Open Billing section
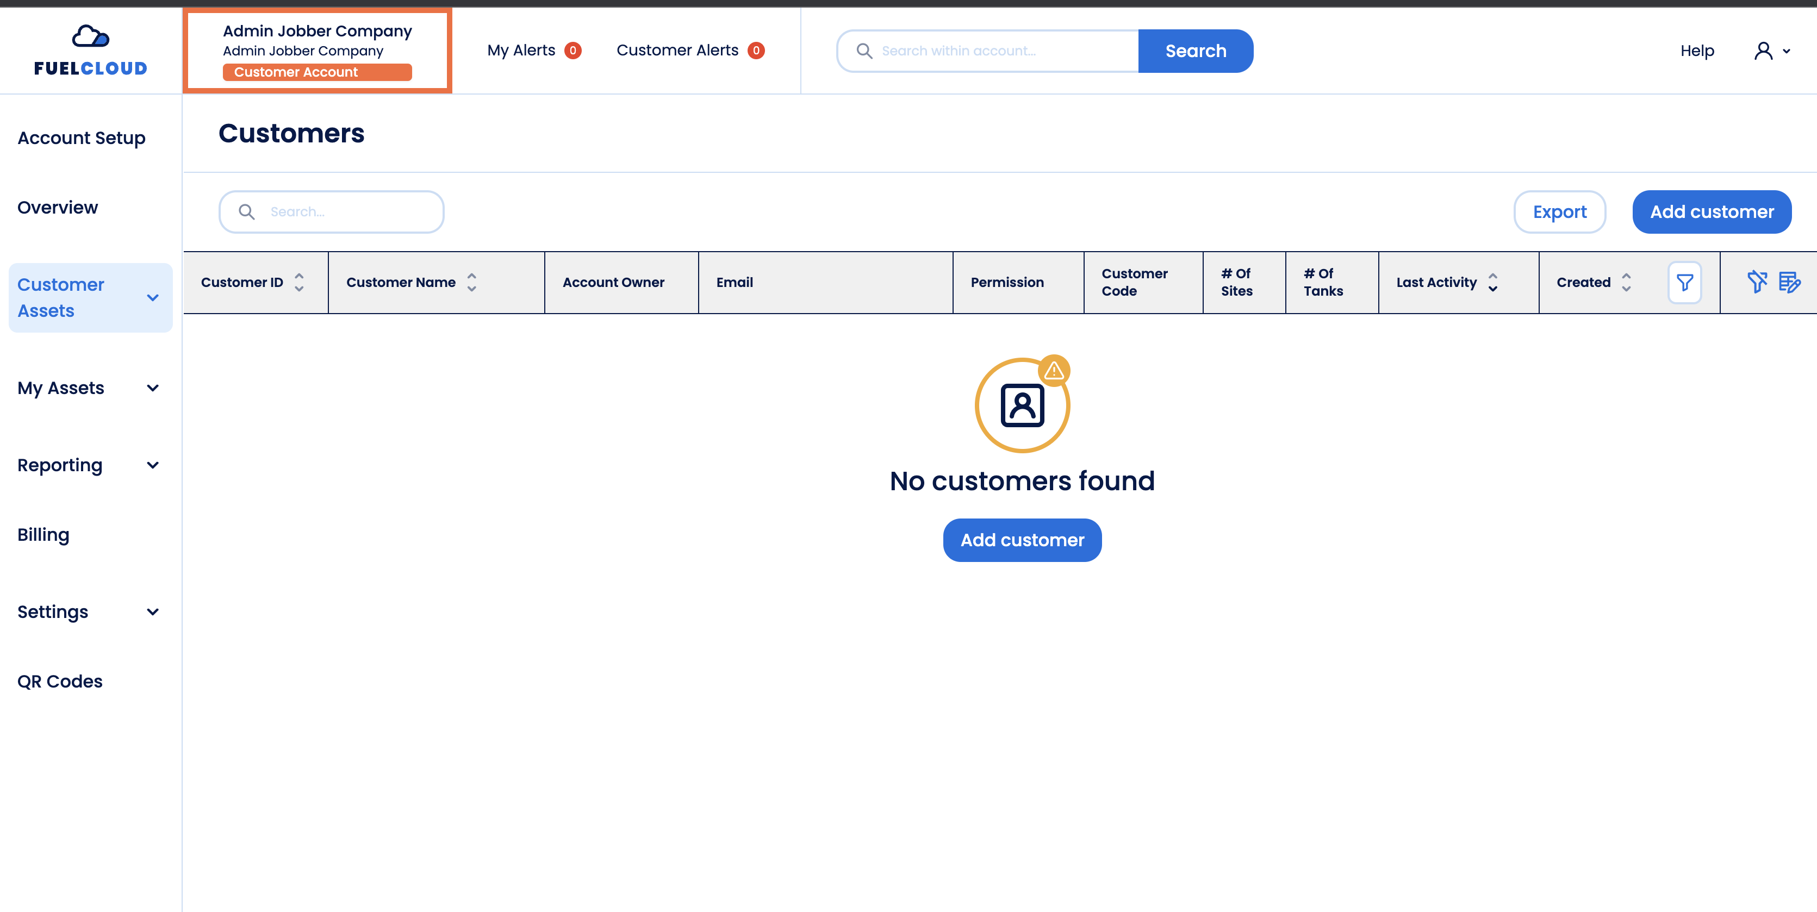The image size is (1817, 912). point(43,535)
